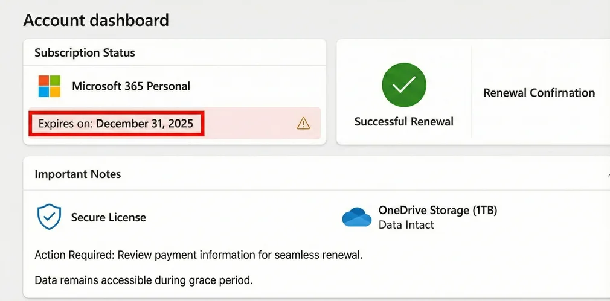Screen dimensions: 610x301
Task: Click the 'Expires on:' label text
Action: click(65, 124)
